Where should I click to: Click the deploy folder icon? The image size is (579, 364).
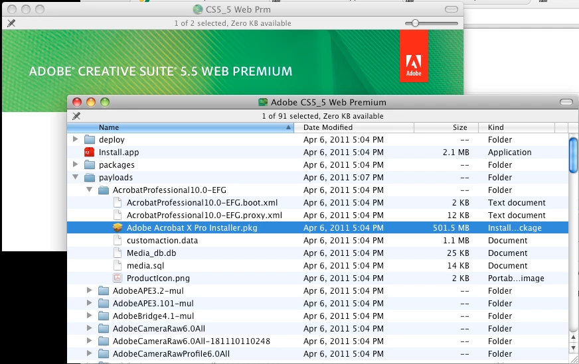pyautogui.click(x=90, y=139)
